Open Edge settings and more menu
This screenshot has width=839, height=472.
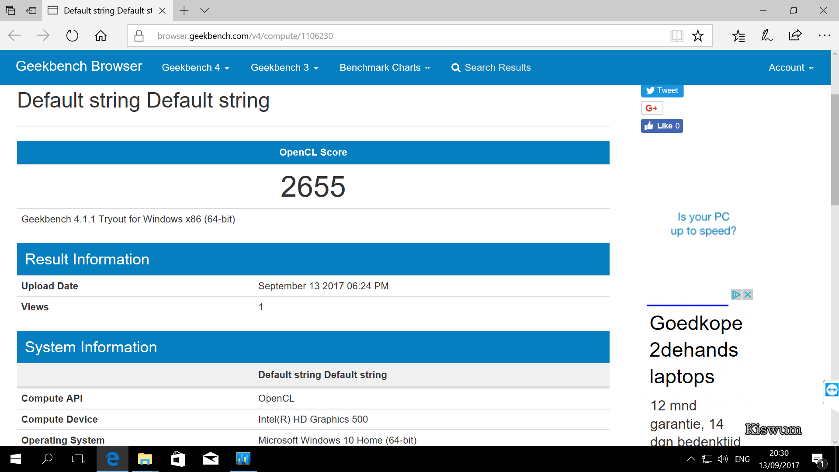coord(824,35)
